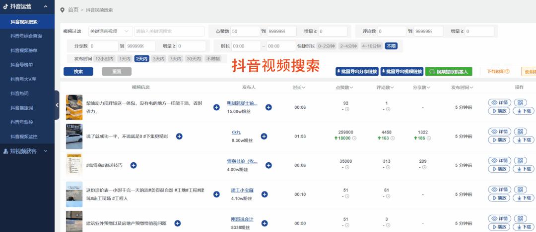Open 抖音热词 in the sidebar

tap(19, 93)
